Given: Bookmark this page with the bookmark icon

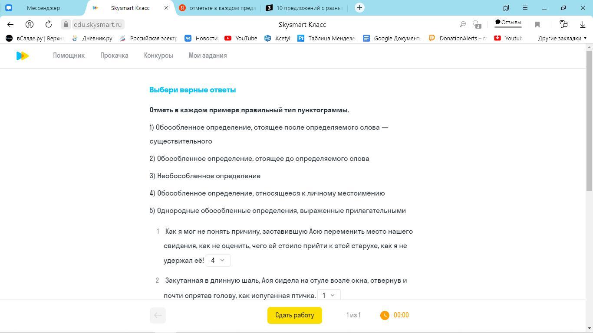Looking at the screenshot, I should coord(537,24).
